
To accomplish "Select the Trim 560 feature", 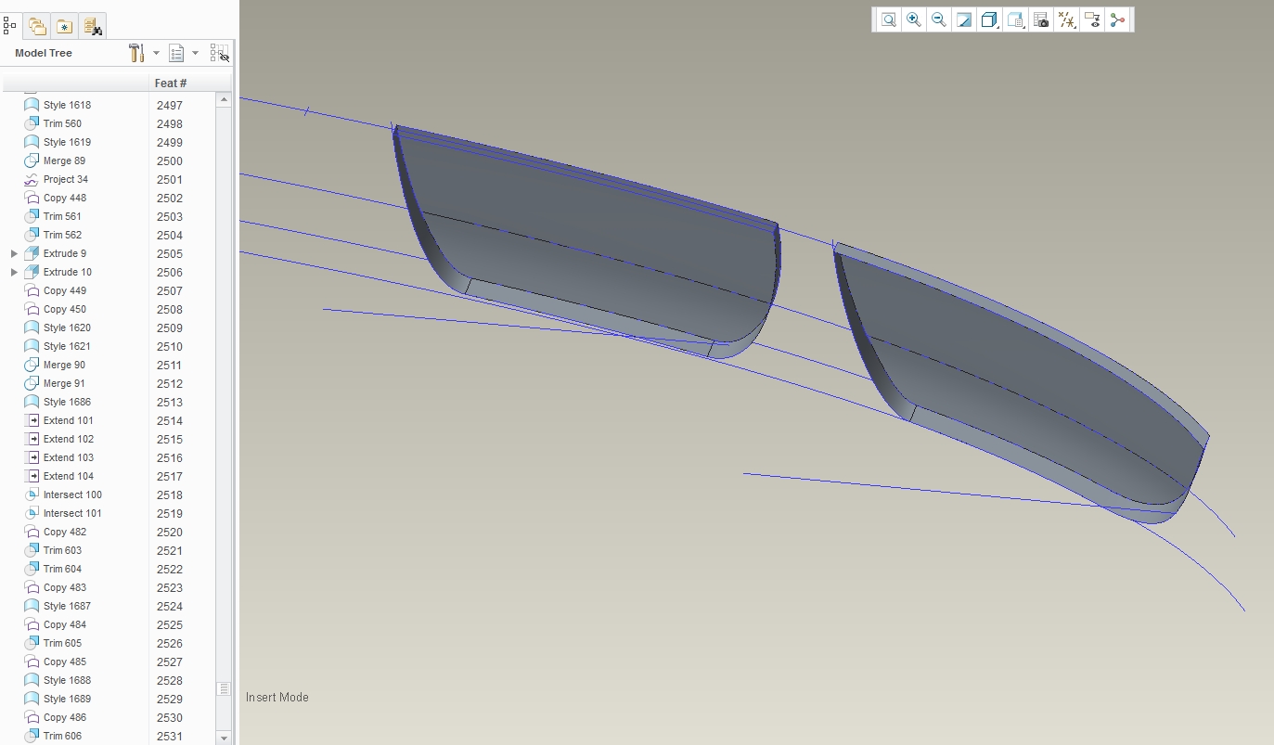I will pyautogui.click(x=62, y=123).
